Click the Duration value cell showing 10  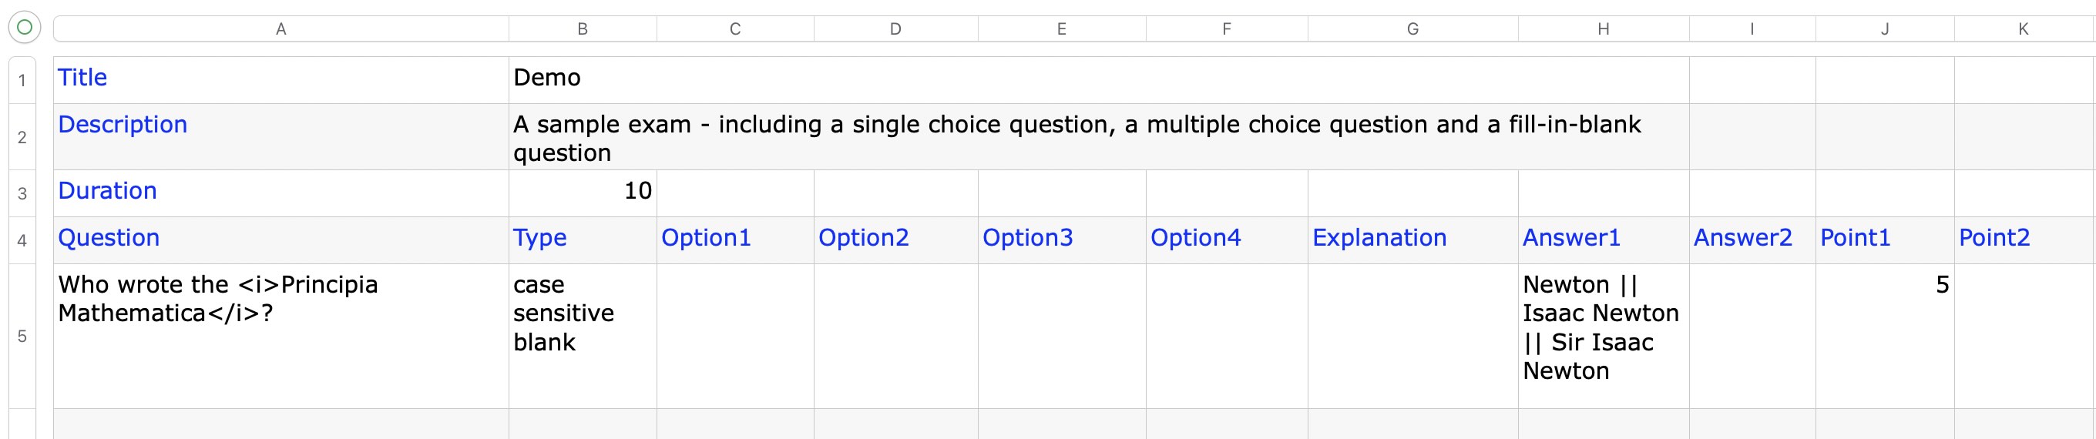click(583, 192)
